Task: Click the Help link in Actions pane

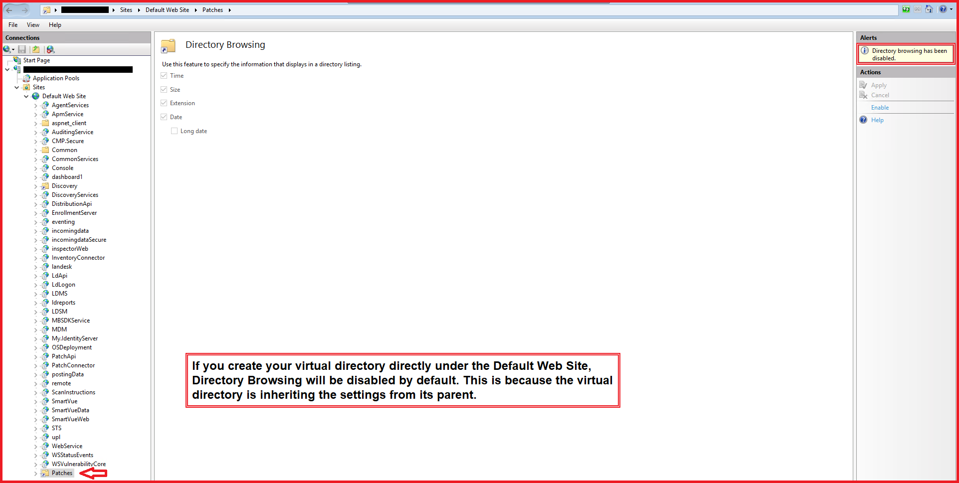Action: [x=877, y=120]
